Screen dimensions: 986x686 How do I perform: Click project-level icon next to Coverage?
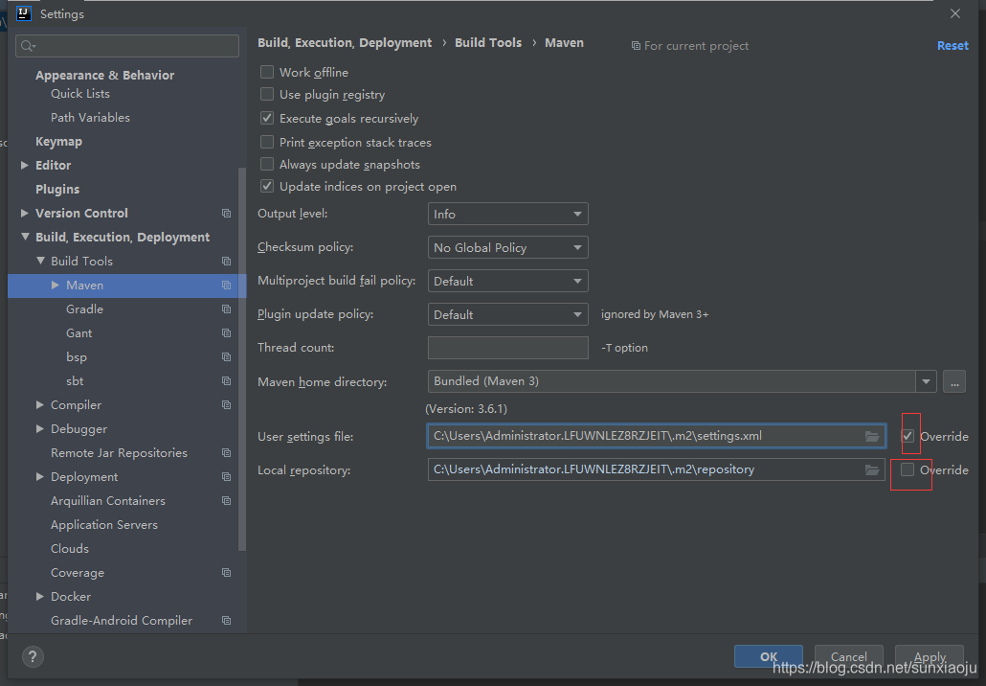[226, 572]
